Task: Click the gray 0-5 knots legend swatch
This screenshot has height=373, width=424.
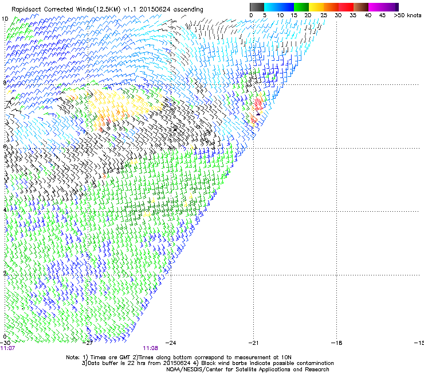Action: pos(257,7)
